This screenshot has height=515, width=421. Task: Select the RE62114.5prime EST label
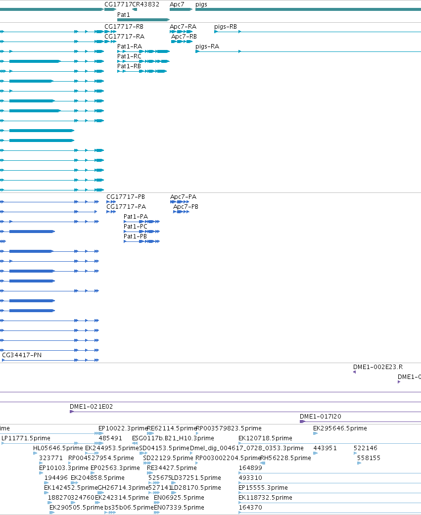click(172, 428)
